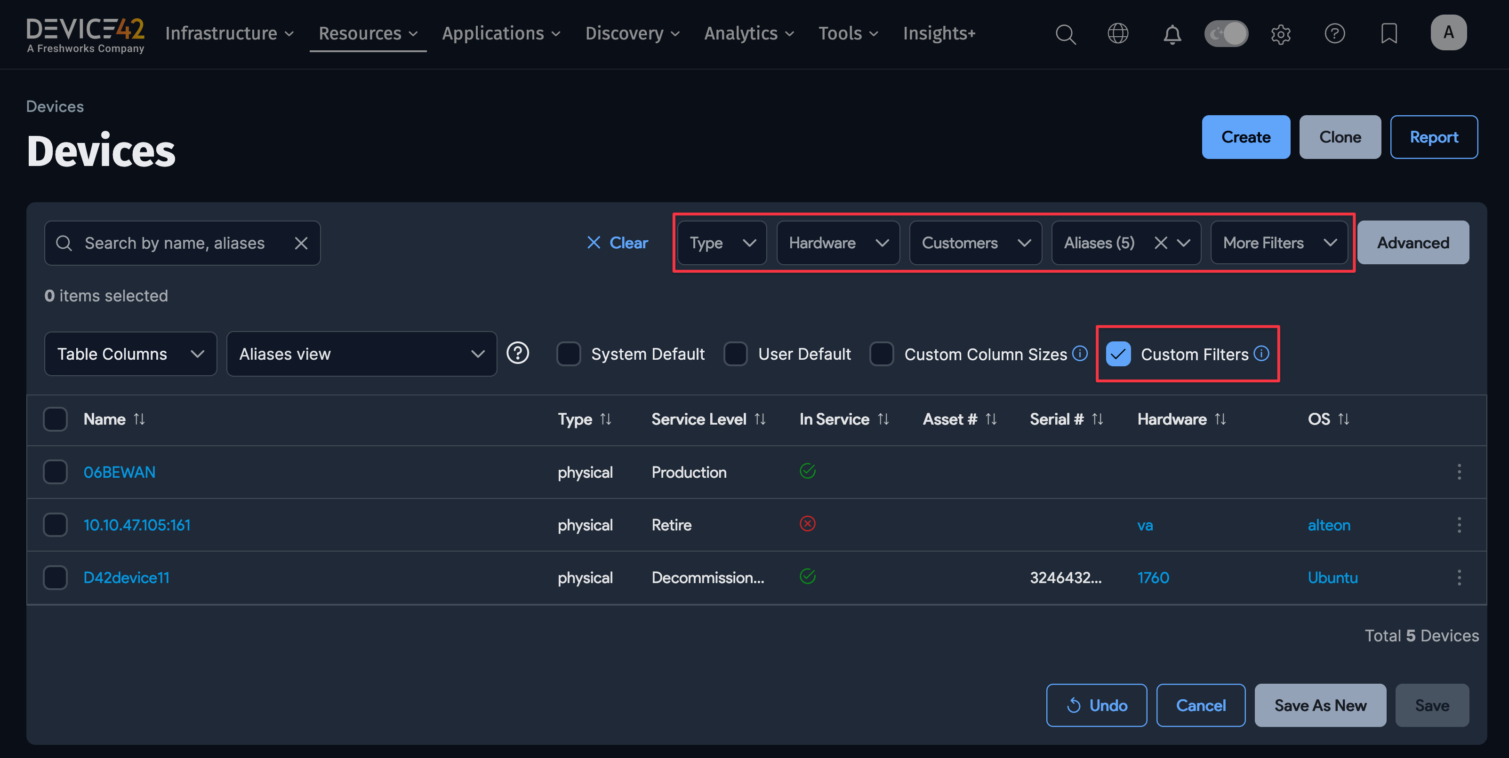Click the info icon next to Custom Filters
The height and width of the screenshot is (758, 1509).
[1261, 354]
